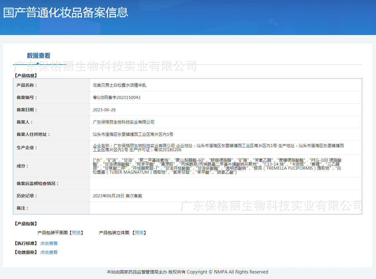Viewport: 376px width, 279px height.
Task: Click the empty 备案后监督检查情况 cell
Action: tap(225, 183)
